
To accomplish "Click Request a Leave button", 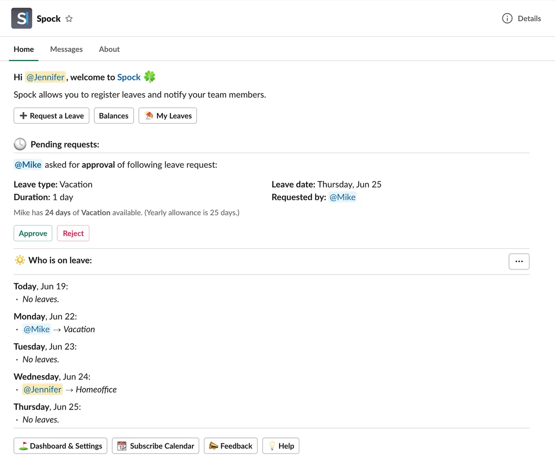I will click(x=52, y=116).
